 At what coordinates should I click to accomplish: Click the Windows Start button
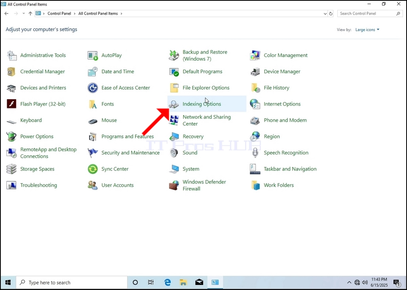pyautogui.click(x=8, y=282)
